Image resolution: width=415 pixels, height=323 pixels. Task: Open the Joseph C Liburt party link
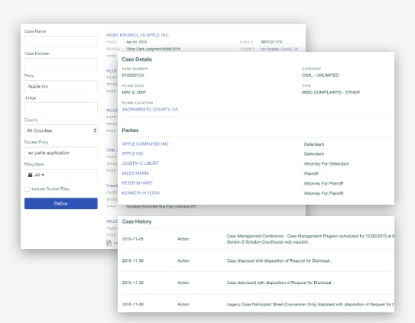click(x=141, y=163)
